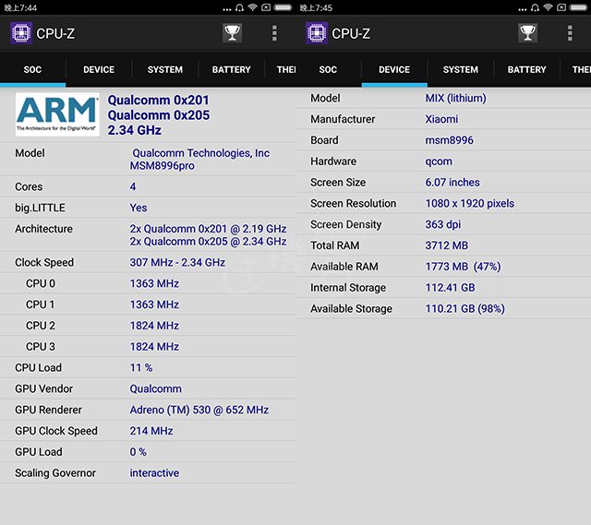This screenshot has width=591, height=525.
Task: Tap the Wi-Fi icon in left status bar
Action: [x=252, y=7]
